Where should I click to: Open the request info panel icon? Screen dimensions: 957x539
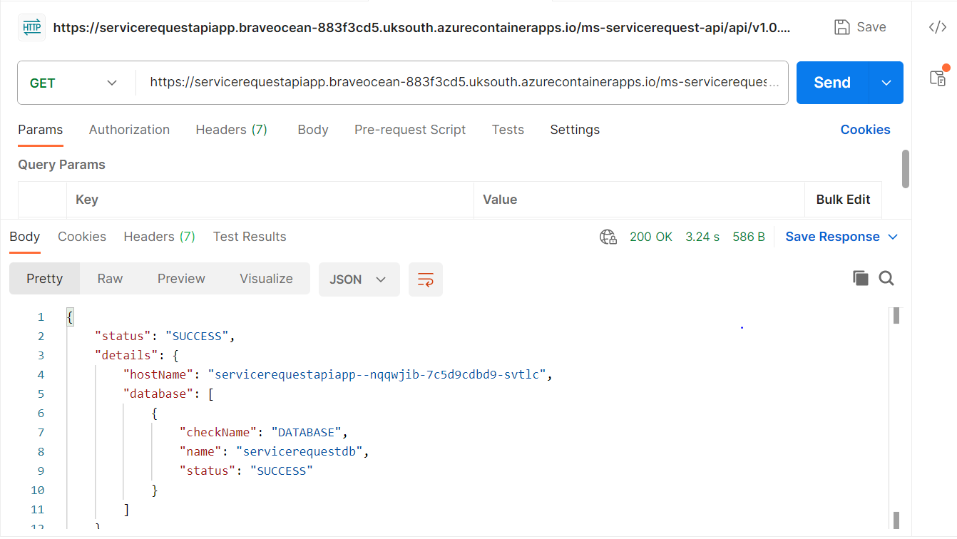[x=938, y=77]
